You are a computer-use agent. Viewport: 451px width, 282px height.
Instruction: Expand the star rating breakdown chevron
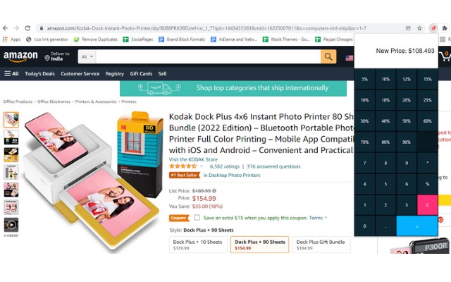click(202, 166)
